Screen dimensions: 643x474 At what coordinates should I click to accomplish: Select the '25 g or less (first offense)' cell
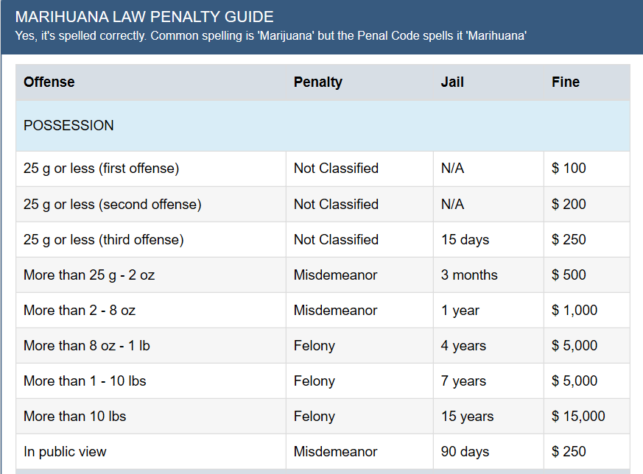click(102, 169)
